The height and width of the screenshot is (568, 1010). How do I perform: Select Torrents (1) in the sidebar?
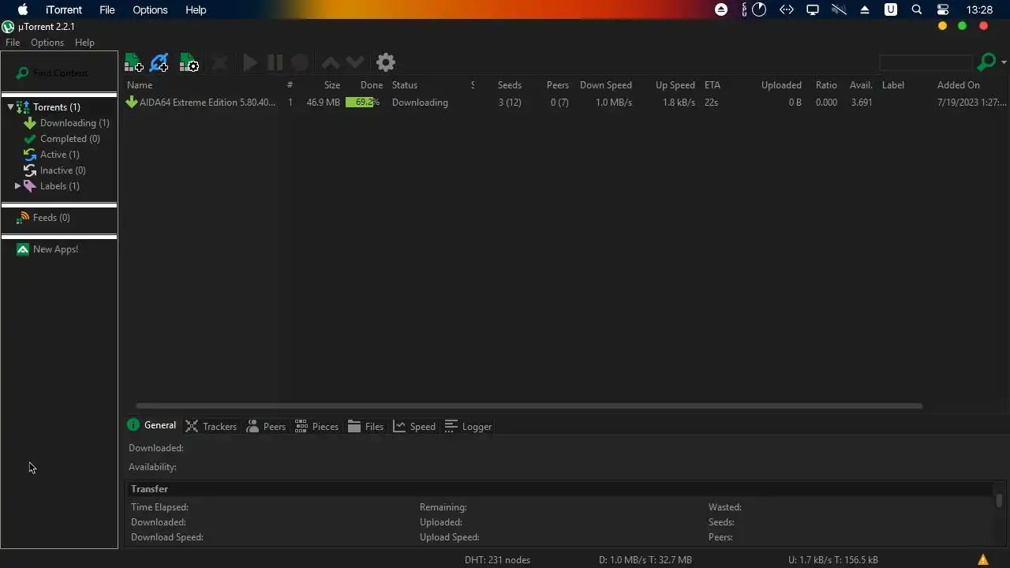(56, 106)
